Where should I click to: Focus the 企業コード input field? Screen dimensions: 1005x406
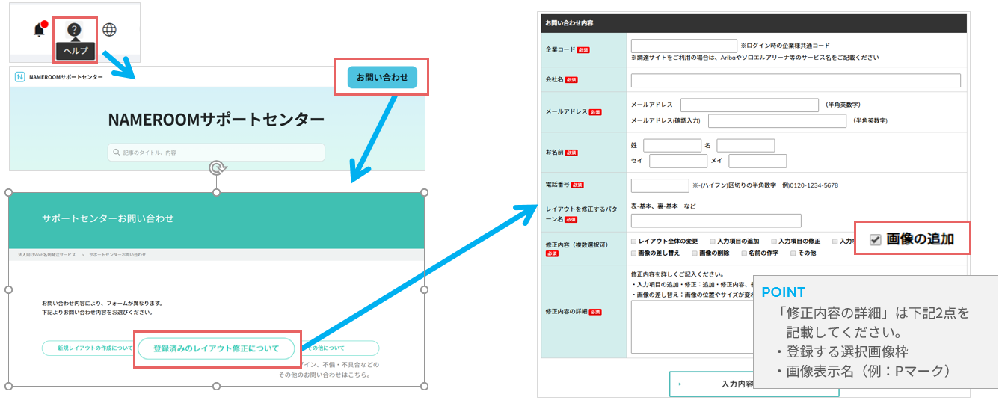point(684,46)
